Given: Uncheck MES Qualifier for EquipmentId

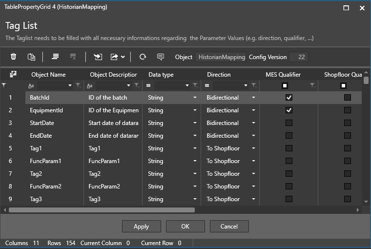Looking at the screenshot, I should click(x=289, y=110).
